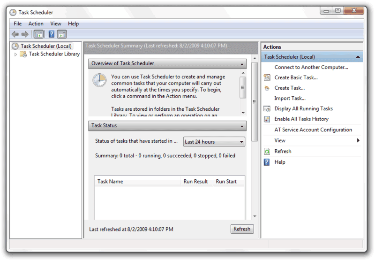375x260 pixels.
Task: Click the Task Name column header
Action: (137, 182)
